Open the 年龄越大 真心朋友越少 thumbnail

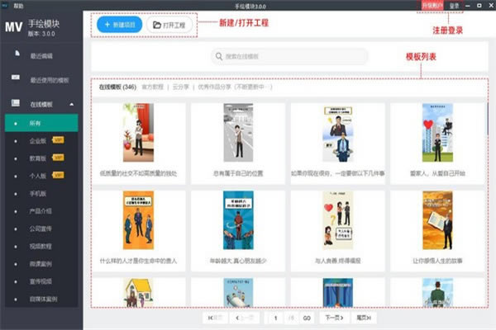(238, 220)
